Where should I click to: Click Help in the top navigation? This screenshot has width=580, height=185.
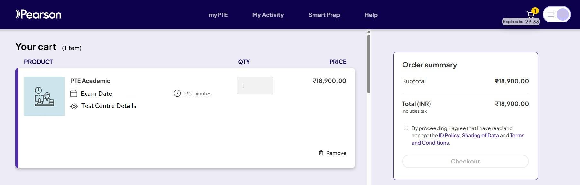(x=371, y=15)
